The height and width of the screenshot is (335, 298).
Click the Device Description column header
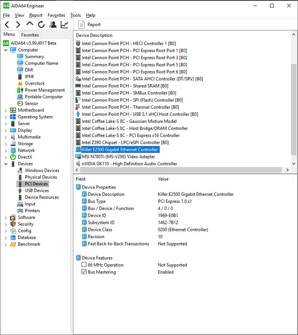click(94, 35)
